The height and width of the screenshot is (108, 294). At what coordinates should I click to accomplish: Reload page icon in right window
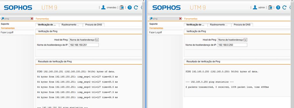click(285, 7)
